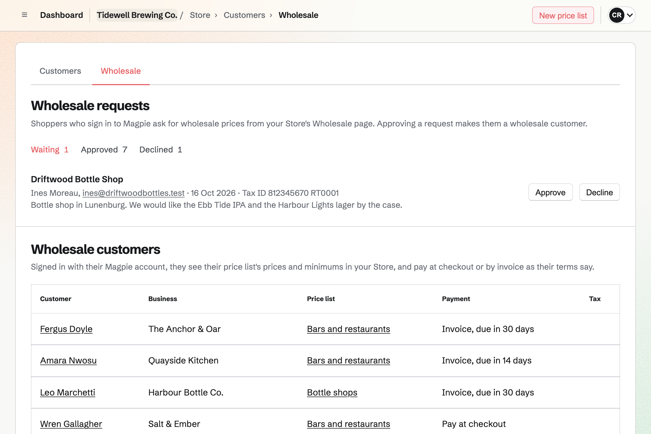Click Leo Marchetti's Invoice, due in 30 days cell
Screen dimensions: 651x434
click(x=488, y=392)
